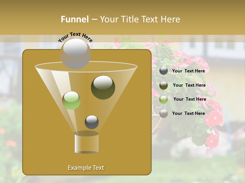Select the 'Example Text' caption

coord(86,167)
